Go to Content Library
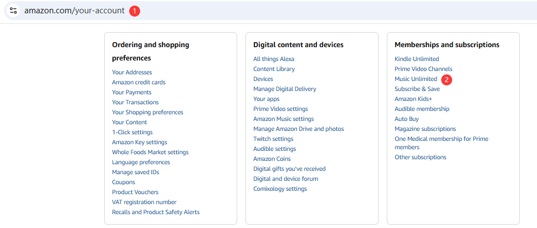The image size is (537, 228). [274, 69]
